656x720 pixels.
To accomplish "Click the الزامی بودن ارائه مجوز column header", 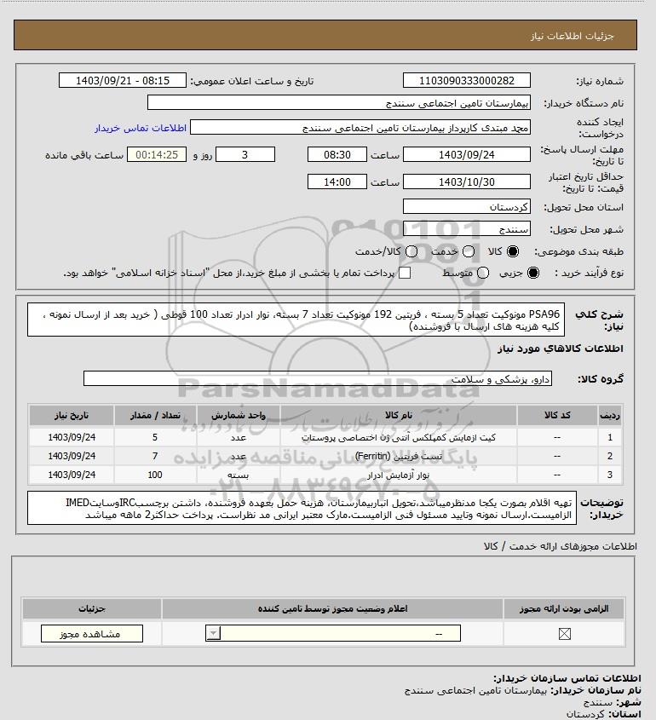I will pyautogui.click(x=564, y=608).
